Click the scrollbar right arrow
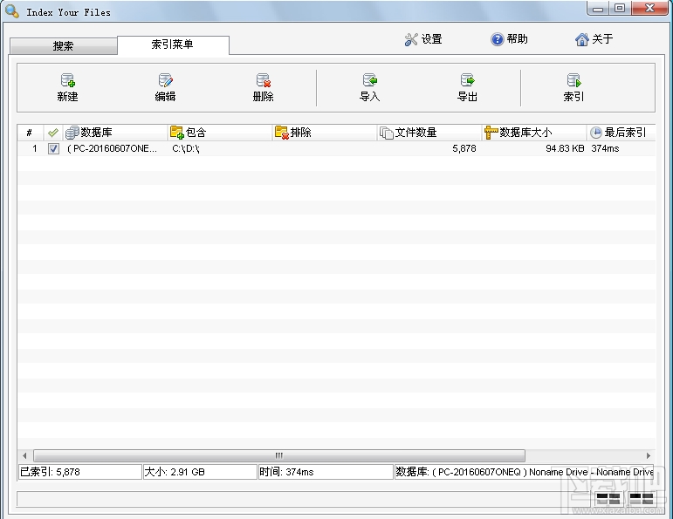The height and width of the screenshot is (519, 673). coord(649,455)
